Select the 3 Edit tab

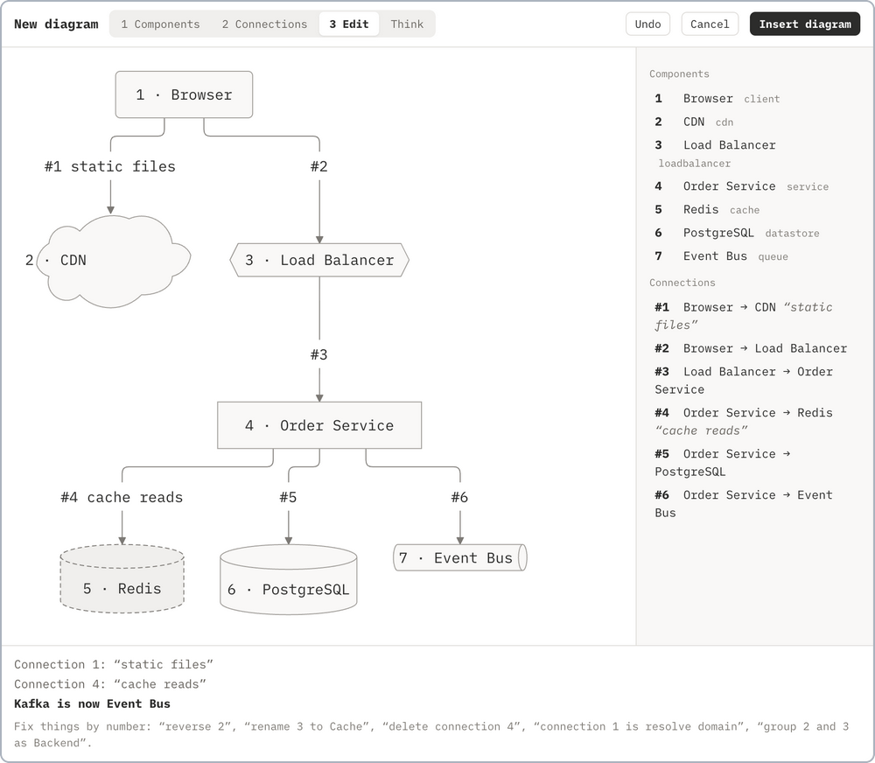click(x=349, y=24)
